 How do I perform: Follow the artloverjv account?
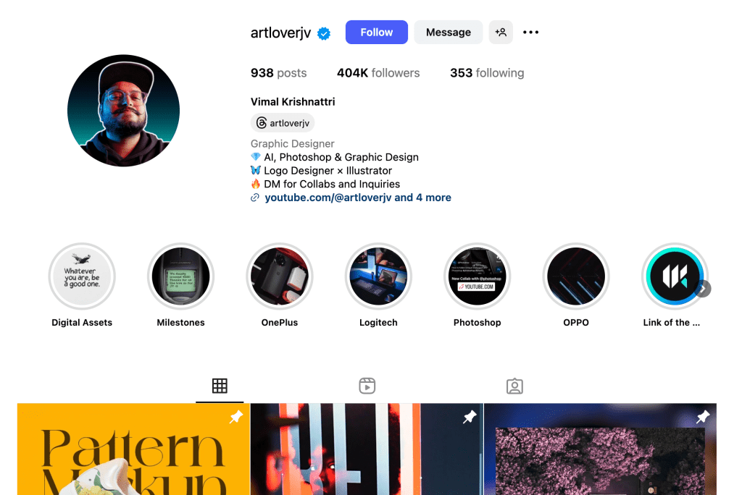coord(377,32)
